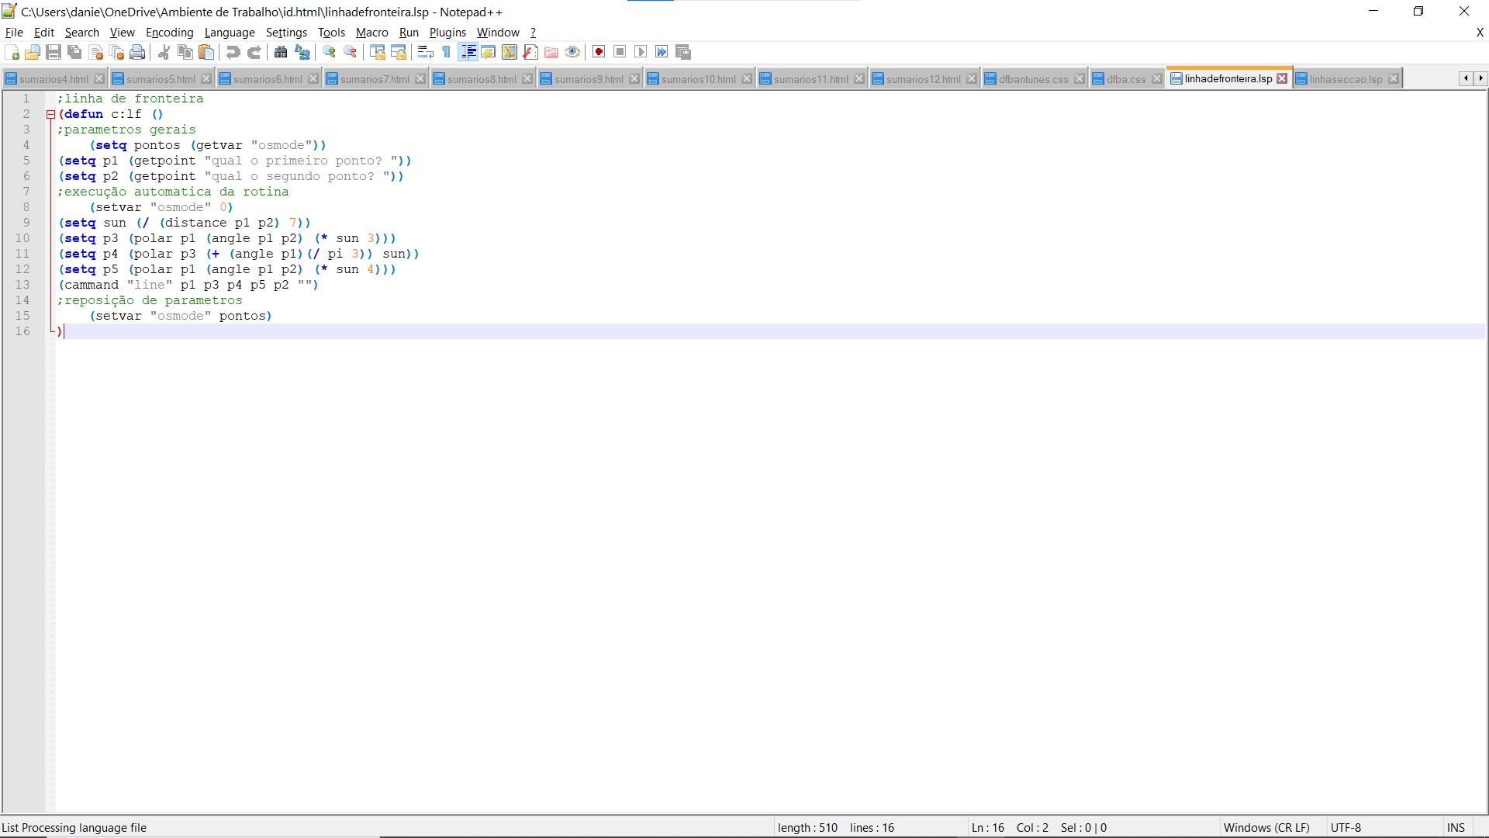Click the Redo arrow icon
The height and width of the screenshot is (838, 1489).
click(254, 52)
